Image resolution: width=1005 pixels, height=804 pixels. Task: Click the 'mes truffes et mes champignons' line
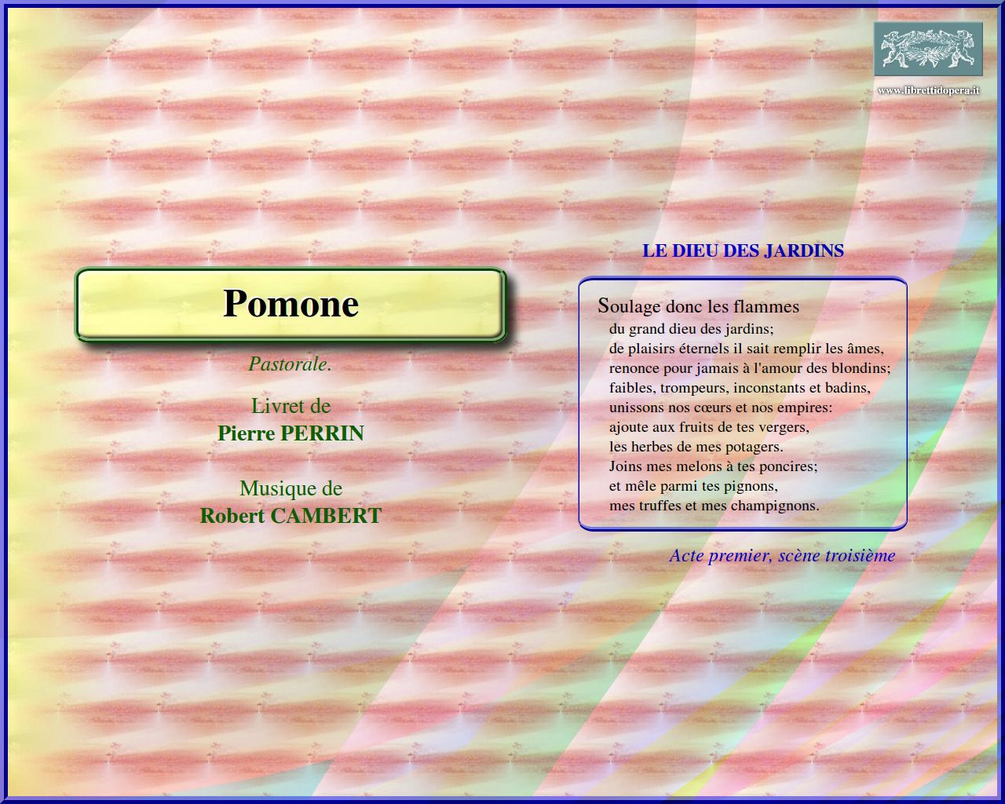point(714,506)
